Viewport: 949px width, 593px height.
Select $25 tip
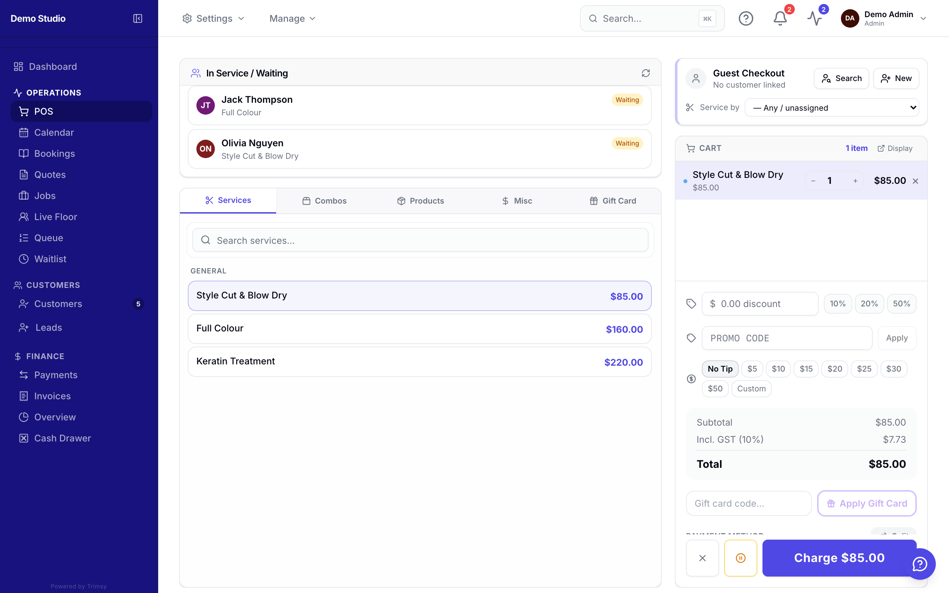pos(864,369)
